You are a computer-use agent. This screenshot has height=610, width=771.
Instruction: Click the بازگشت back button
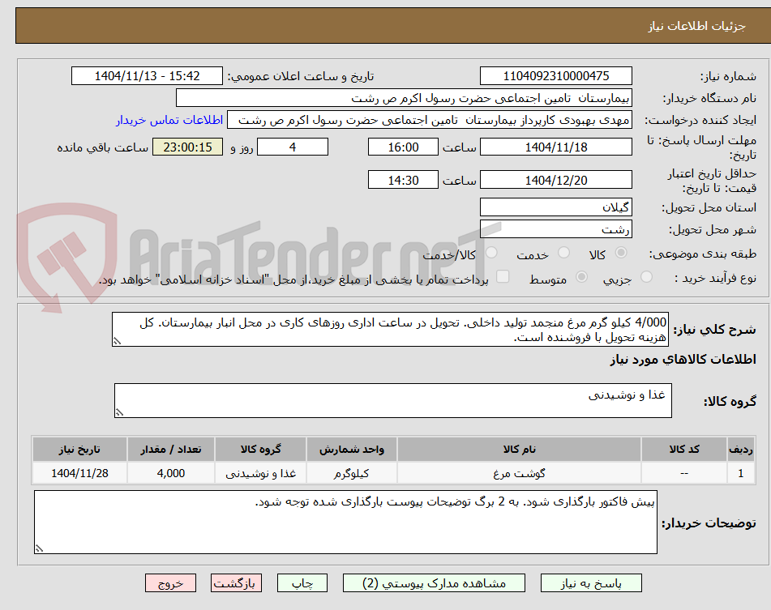(236, 583)
